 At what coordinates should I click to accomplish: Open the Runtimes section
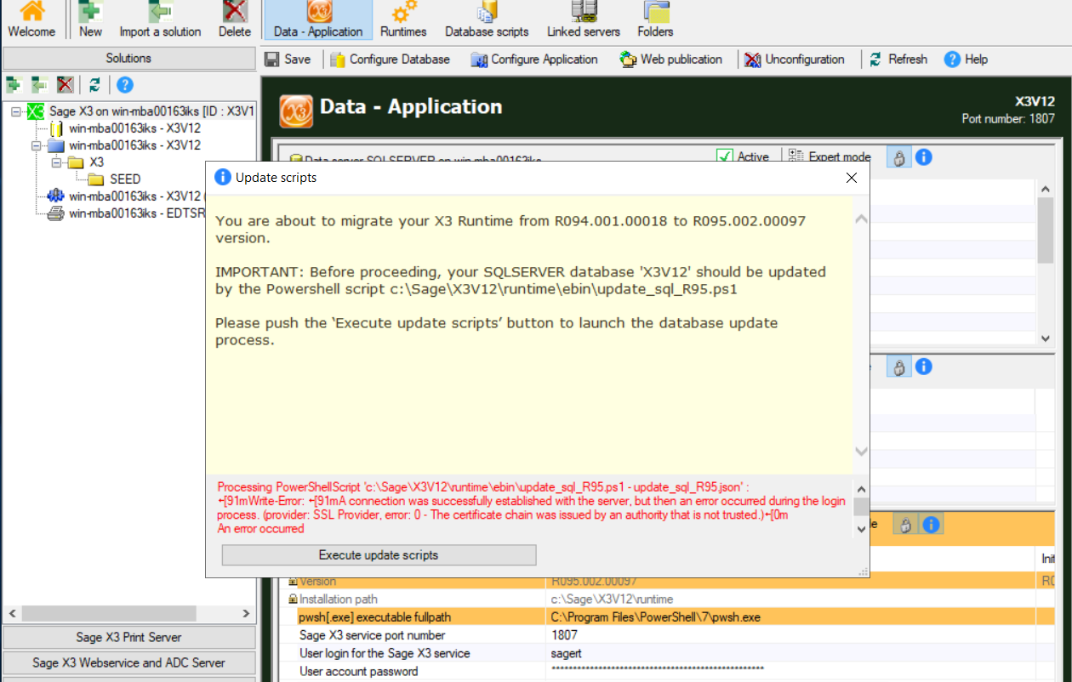(x=403, y=20)
